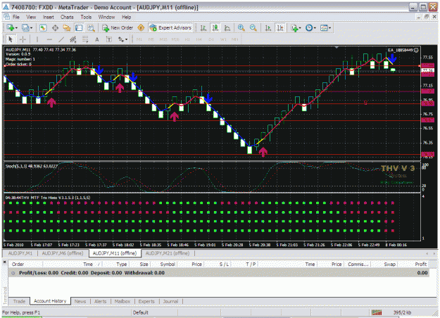The image size is (440, 318).
Task: Sort history by Type column
Action: (x=115, y=264)
